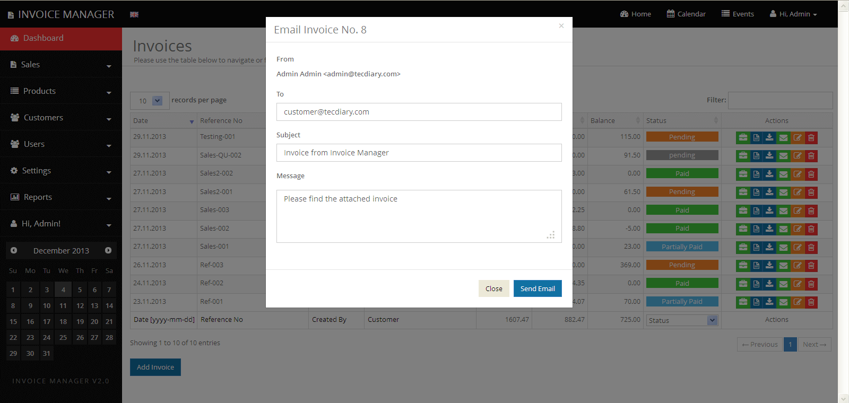Image resolution: width=849 pixels, height=403 pixels.
Task: Delete invoice Sales-QU-002 with trash icon
Action: pyautogui.click(x=811, y=156)
